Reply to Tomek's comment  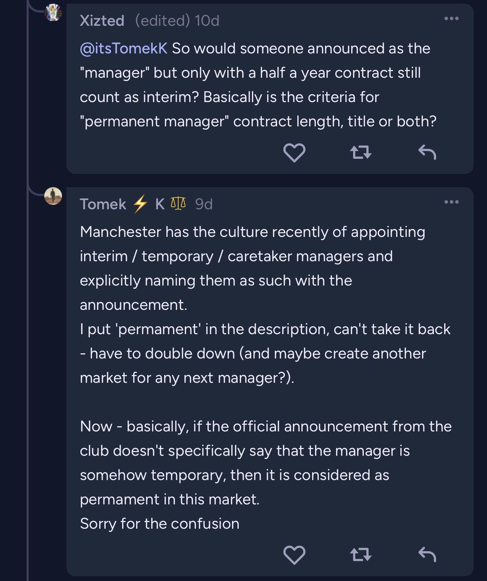(427, 554)
